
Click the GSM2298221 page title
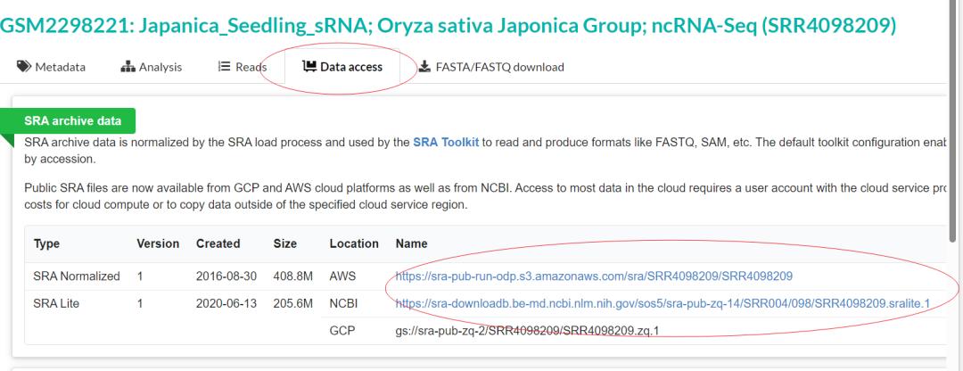coord(448,28)
